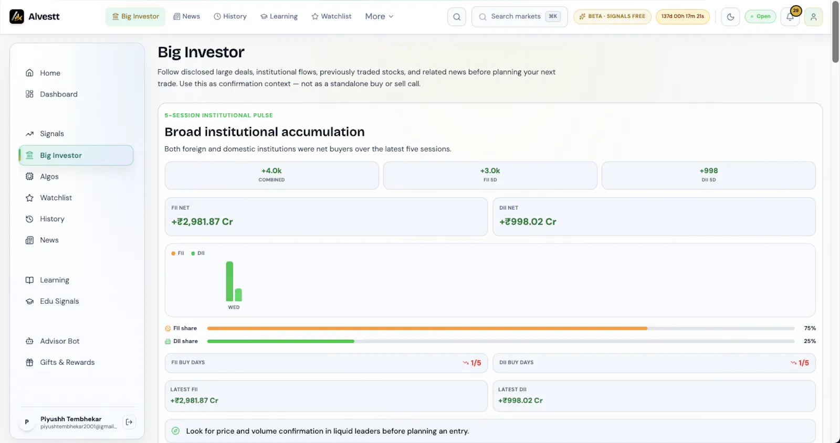Click the logout icon beside Piyushh Tembhekar
Image resolution: width=840 pixels, height=443 pixels.
click(129, 422)
